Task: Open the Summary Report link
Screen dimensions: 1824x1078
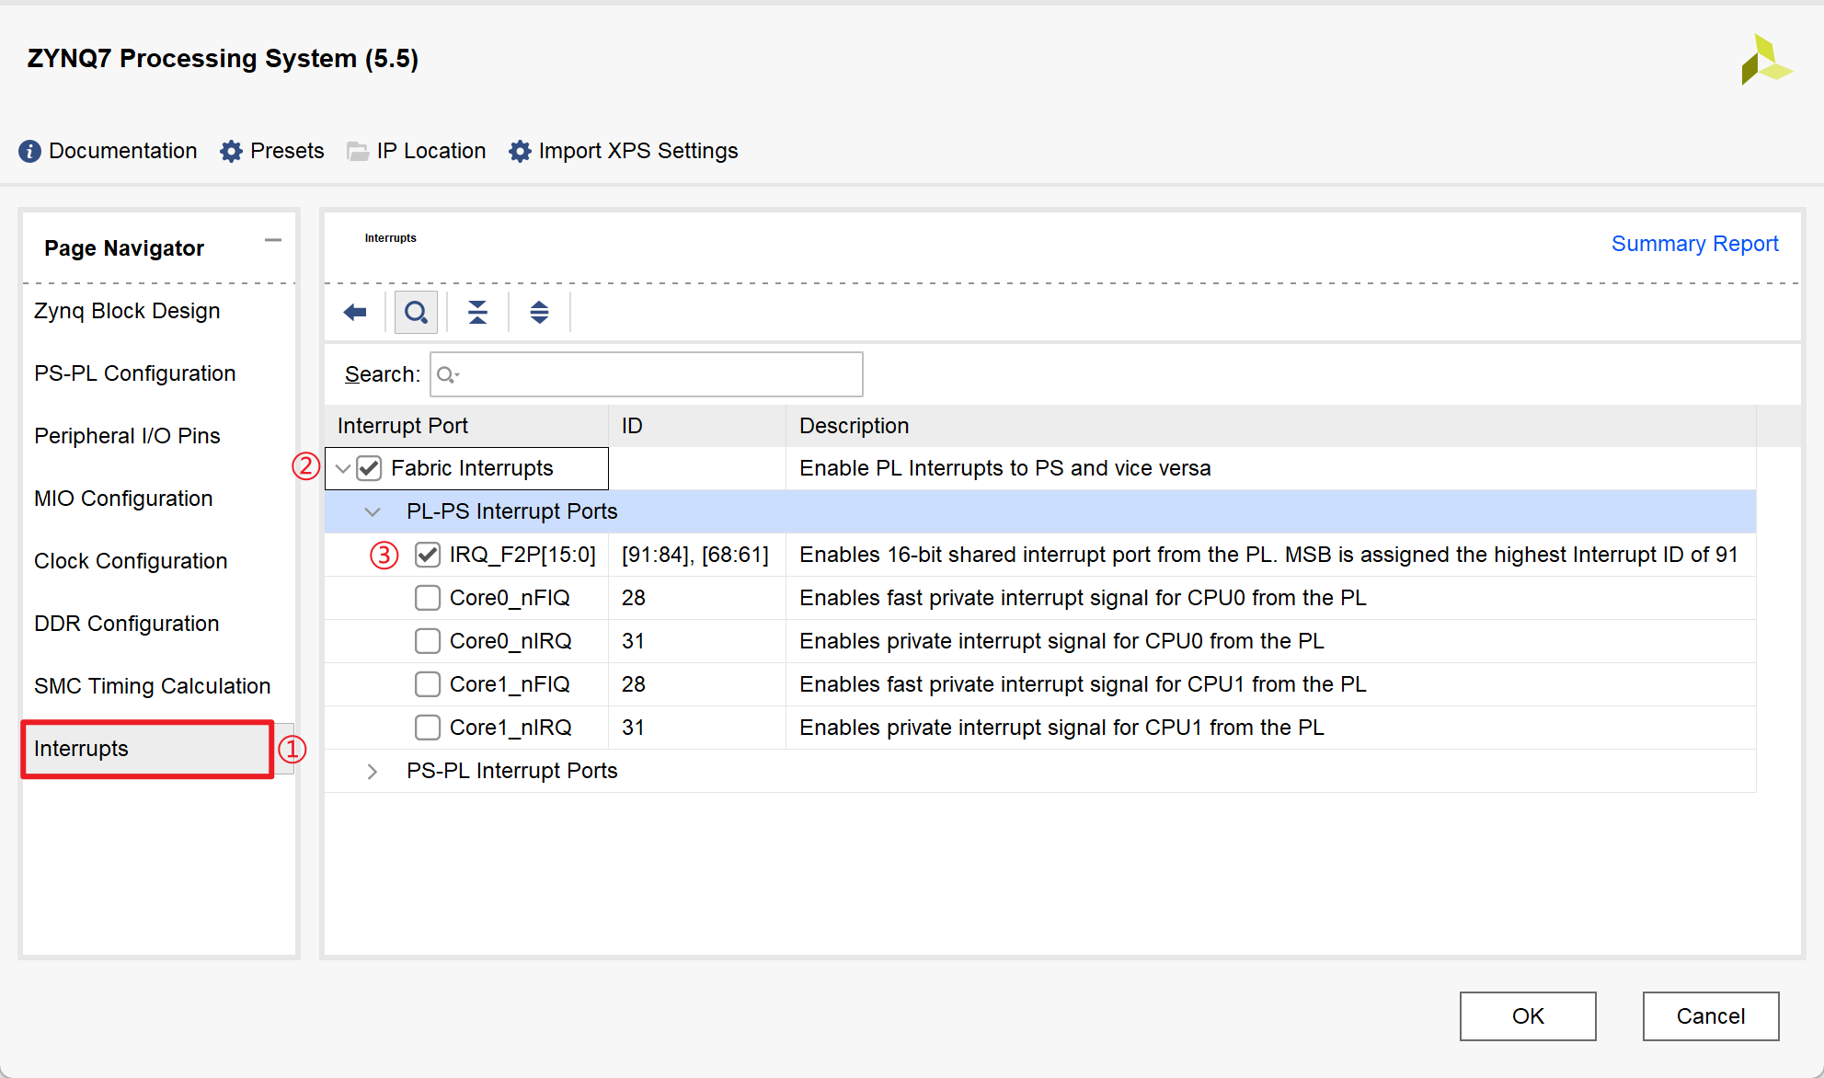Action: point(1694,244)
